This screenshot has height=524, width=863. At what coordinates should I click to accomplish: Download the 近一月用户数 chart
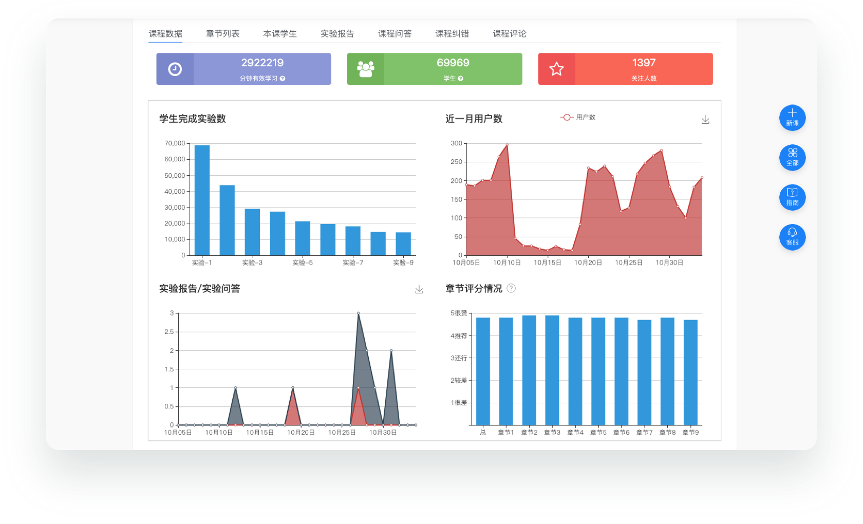point(705,120)
